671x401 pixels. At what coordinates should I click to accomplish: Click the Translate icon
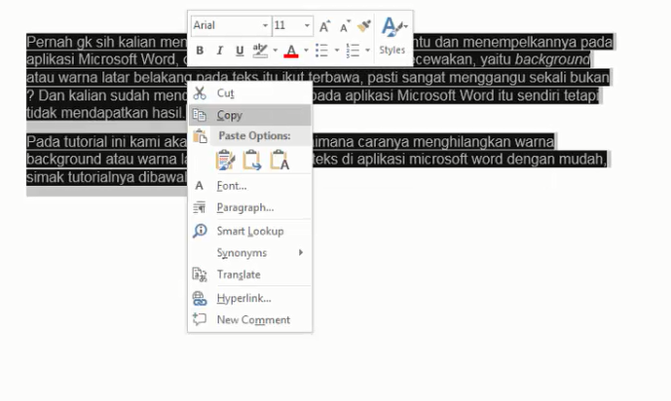200,274
